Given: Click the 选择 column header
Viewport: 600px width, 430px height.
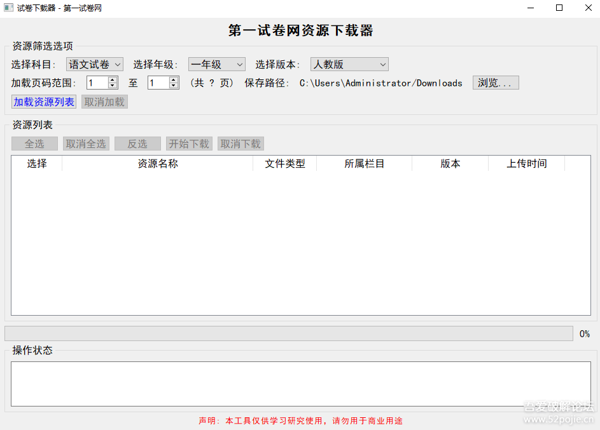Looking at the screenshot, I should tap(37, 163).
